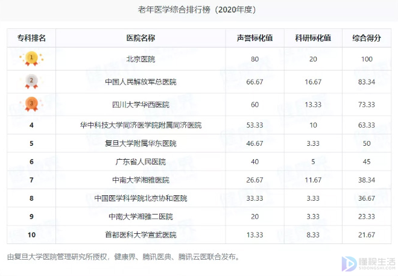Select hospital name 广东省人民医院
Viewport: 398px width, 276px height.
click(141, 162)
